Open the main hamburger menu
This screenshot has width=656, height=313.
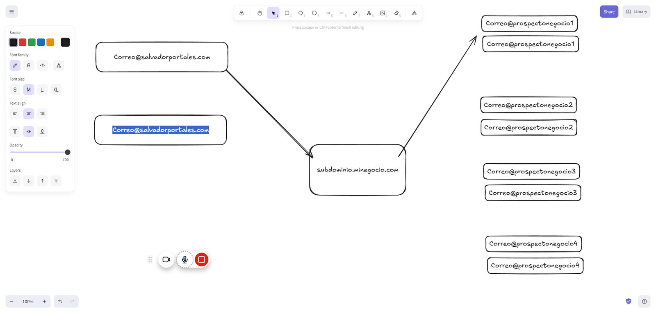click(11, 11)
